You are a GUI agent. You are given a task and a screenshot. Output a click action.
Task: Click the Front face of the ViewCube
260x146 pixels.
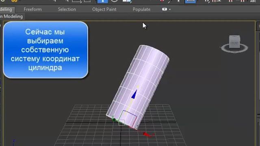point(234,43)
